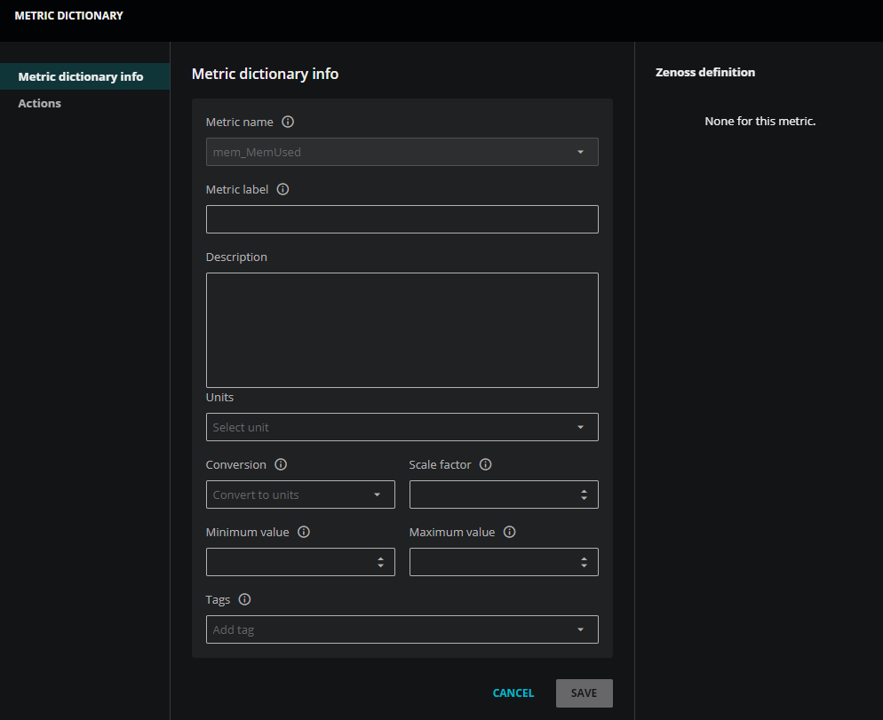Click the info icon beside Metric name
The image size is (883, 720).
pyautogui.click(x=288, y=122)
